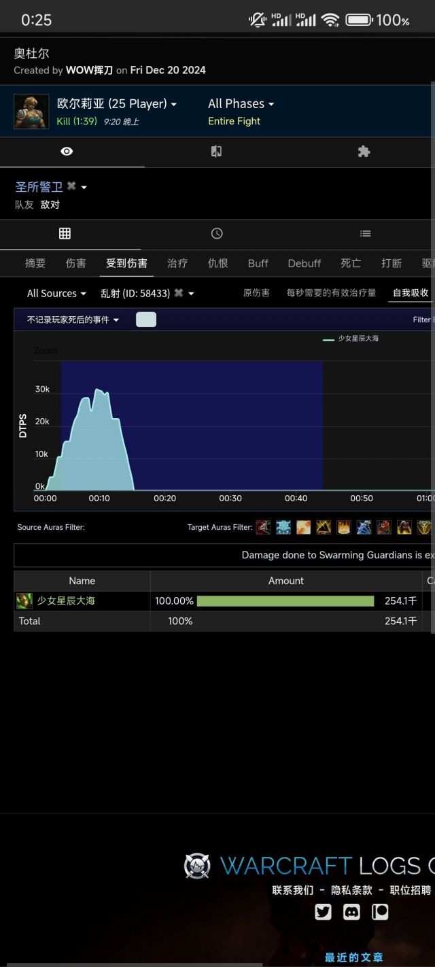Open the 职位招聘 footer link
This screenshot has height=967, width=435.
411,890
